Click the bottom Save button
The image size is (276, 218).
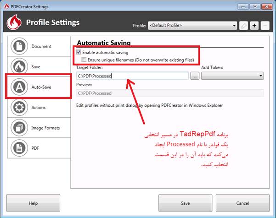[186, 203]
